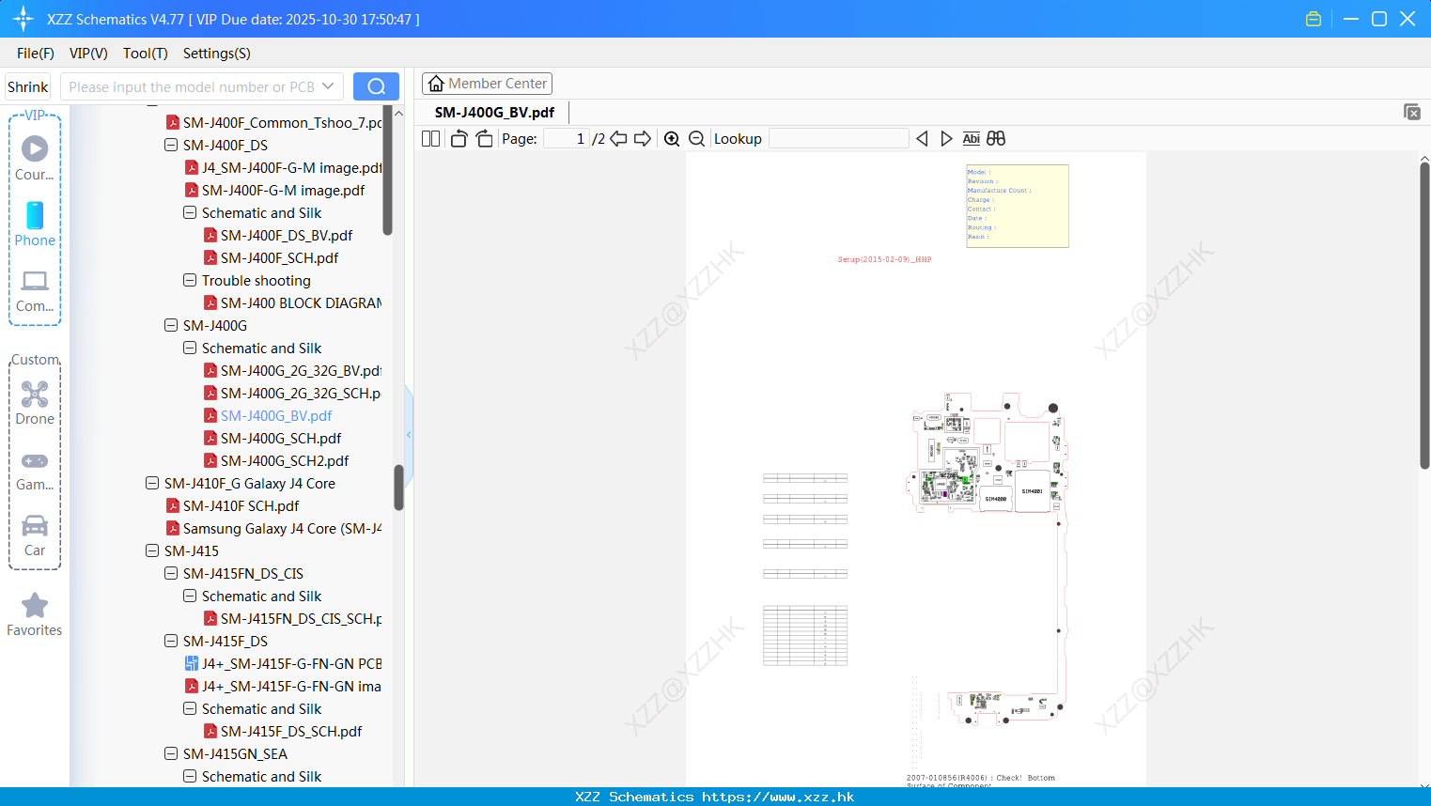
Task: Select the Game console category
Action: pyautogui.click(x=35, y=470)
